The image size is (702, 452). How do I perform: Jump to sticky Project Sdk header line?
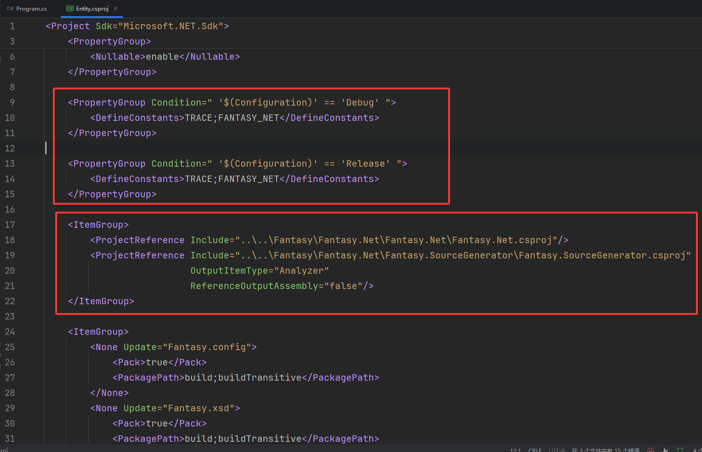click(x=137, y=26)
